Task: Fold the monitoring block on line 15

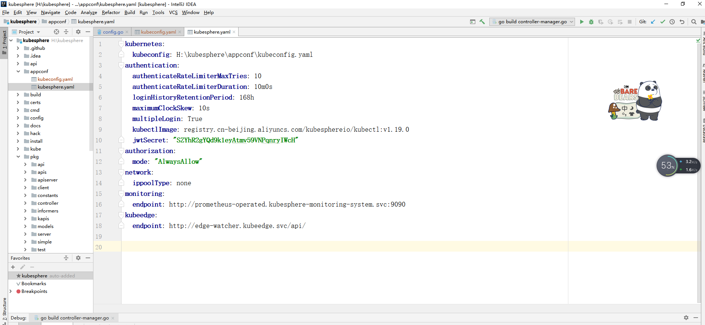Action: click(x=121, y=194)
